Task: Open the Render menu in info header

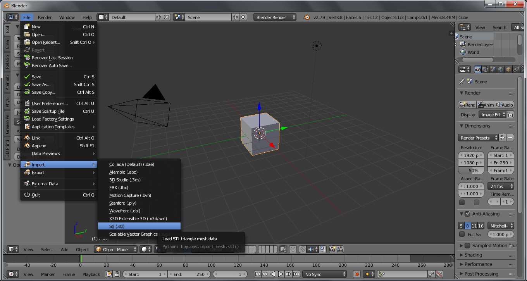Action: [45, 17]
